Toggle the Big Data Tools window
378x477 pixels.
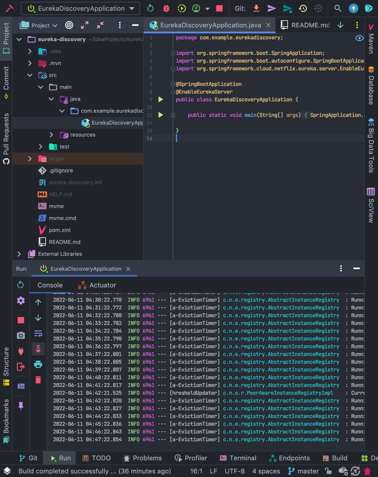(x=371, y=146)
